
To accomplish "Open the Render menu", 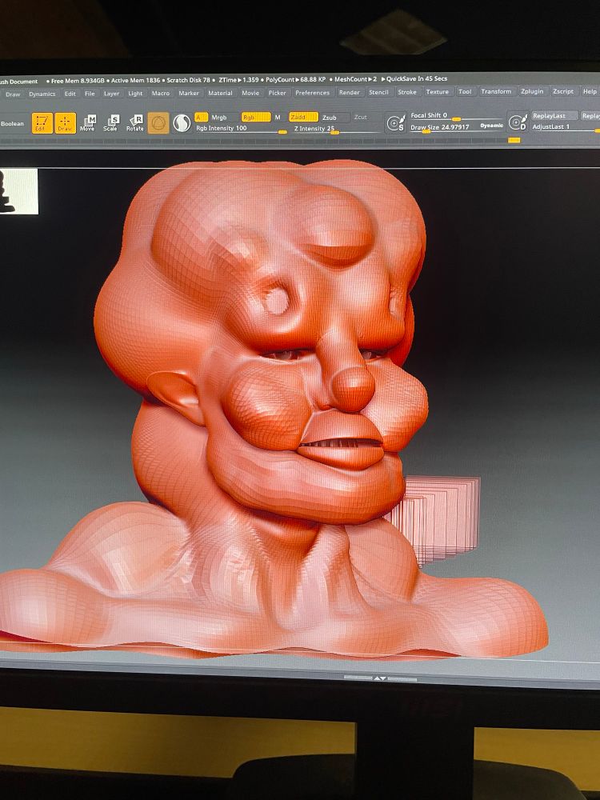I will click(x=350, y=93).
